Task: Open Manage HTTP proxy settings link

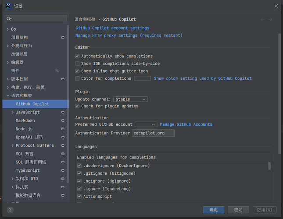Action: pyautogui.click(x=129, y=35)
